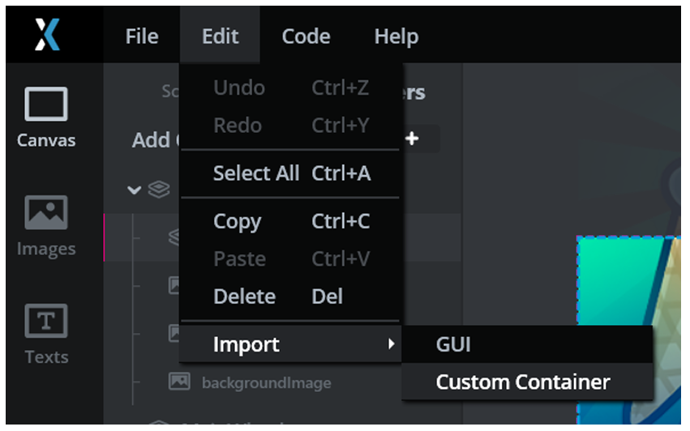690x431 pixels.
Task: Collapse the top-level layer tree chevron
Action: click(135, 191)
